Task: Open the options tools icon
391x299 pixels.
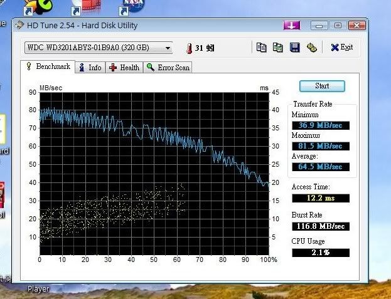Action: coord(311,47)
